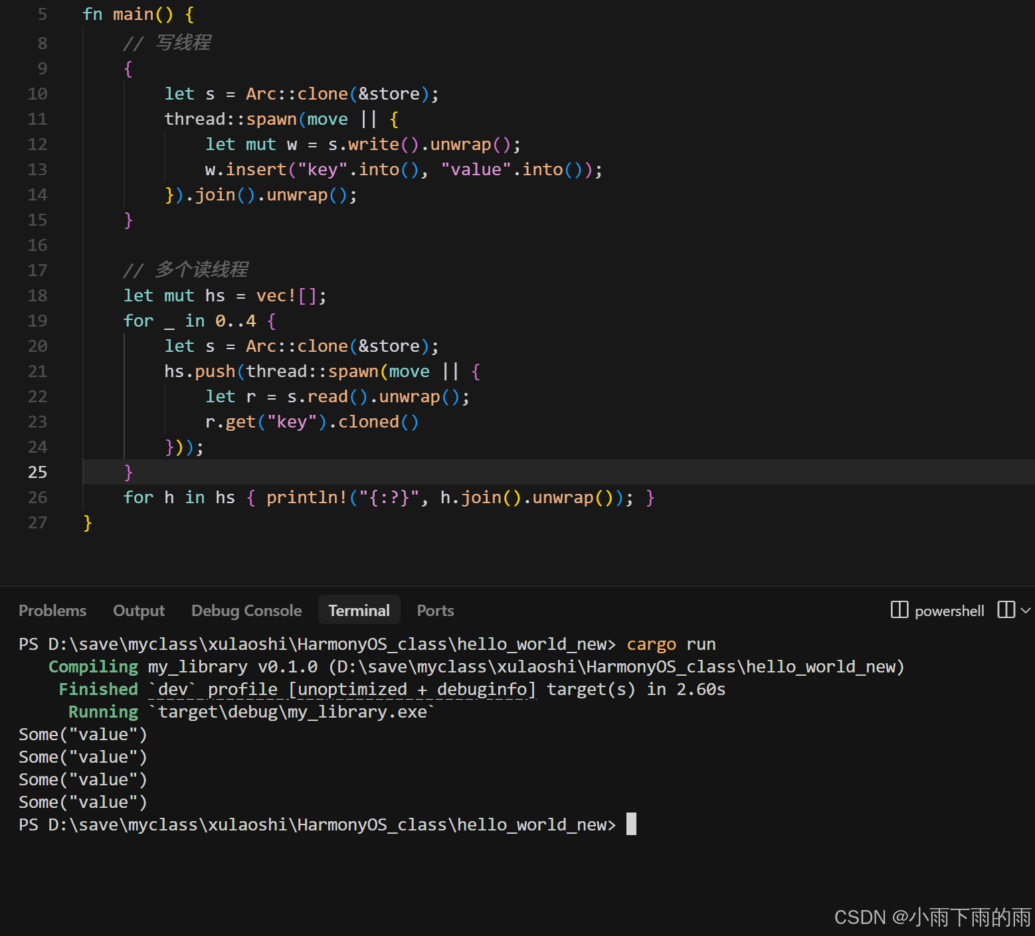Click 'let mut w = s.write().unwrap();' line
Image resolution: width=1035 pixels, height=936 pixels.
pos(363,144)
